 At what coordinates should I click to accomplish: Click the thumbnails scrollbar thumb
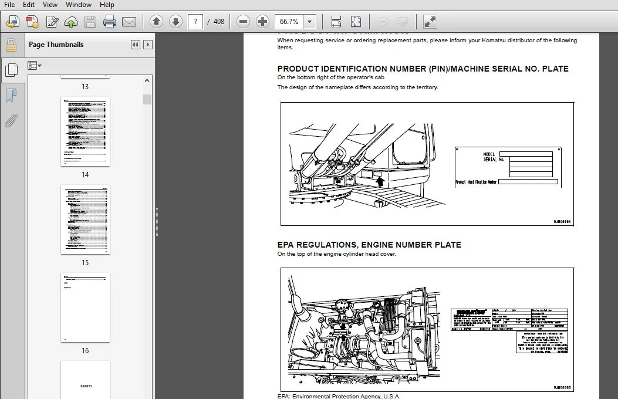pos(147,99)
